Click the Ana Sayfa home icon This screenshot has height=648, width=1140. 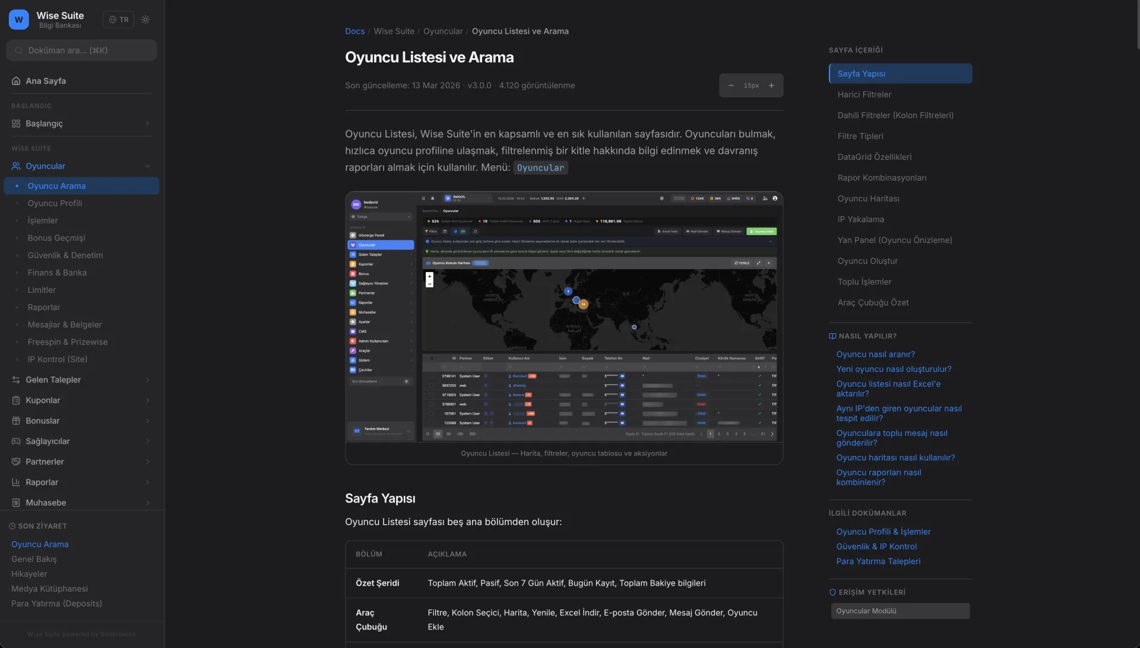16,81
